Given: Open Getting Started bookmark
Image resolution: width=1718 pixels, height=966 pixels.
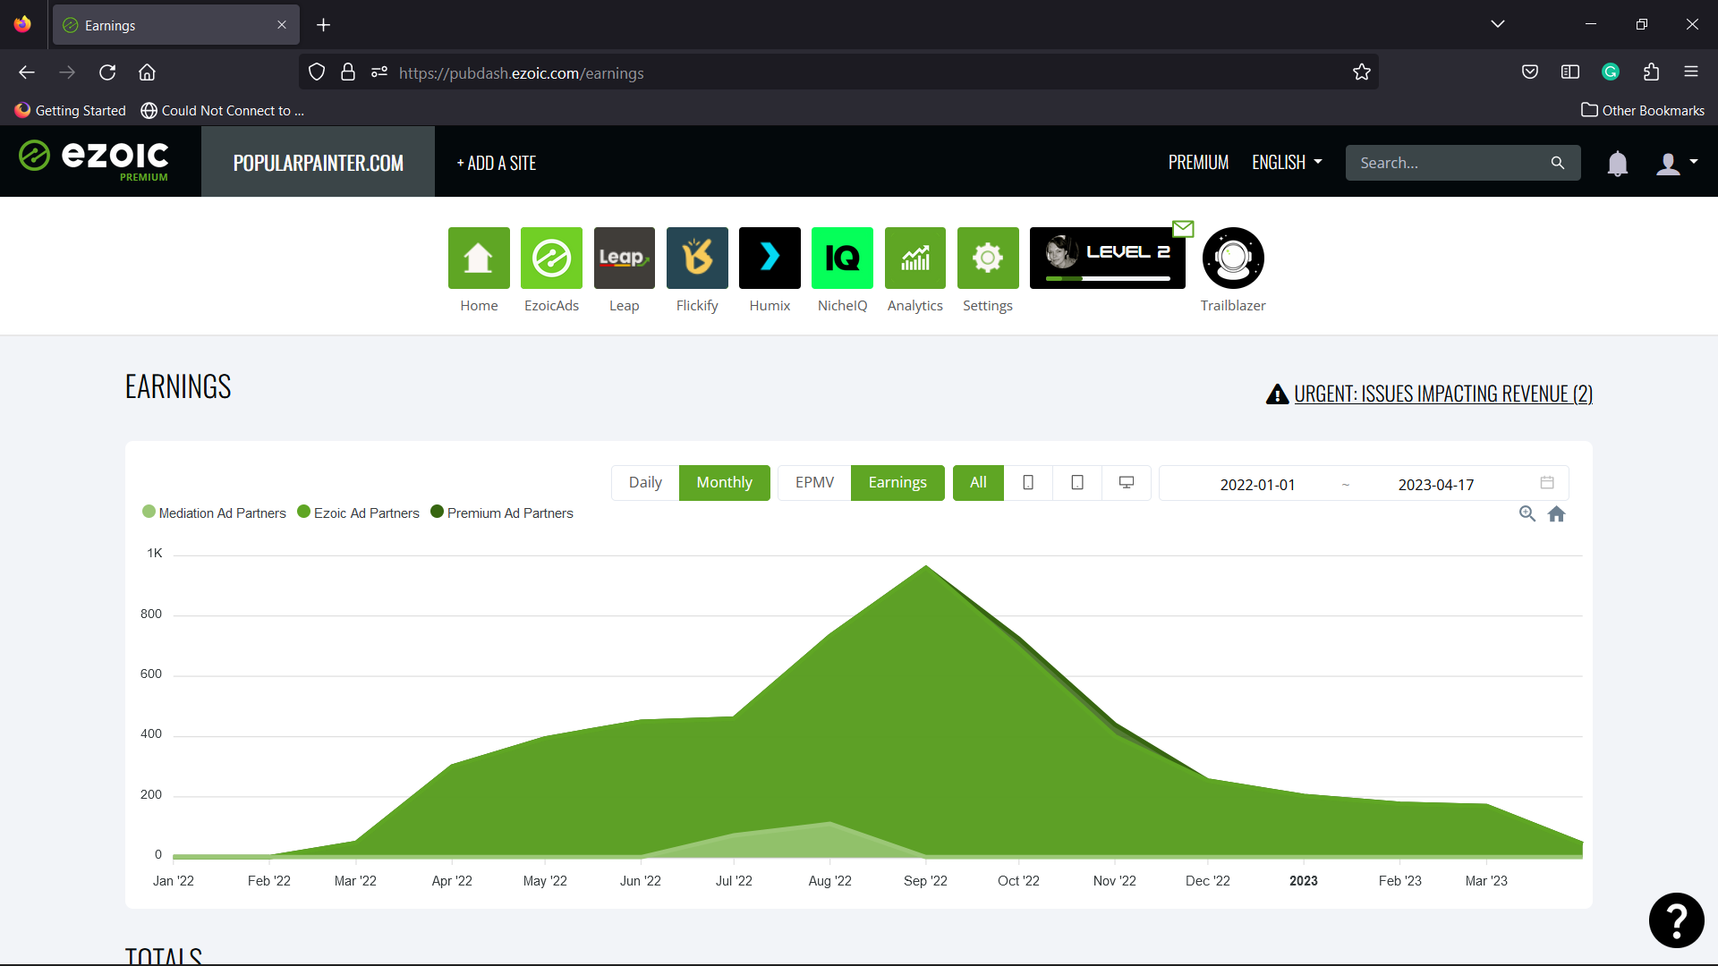Looking at the screenshot, I should click(71, 111).
